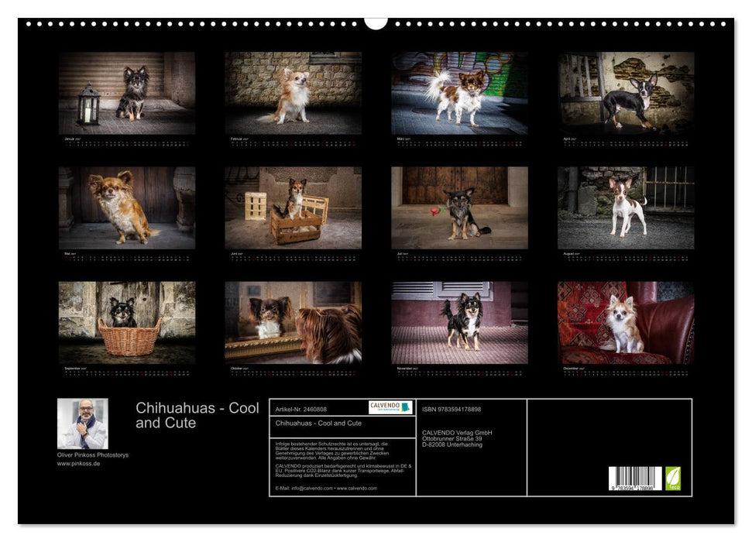This screenshot has width=752, height=542.
Task: Select the 'Infolge bestehender Schutzrechte' legal paragraph
Action: pyautogui.click(x=334, y=451)
